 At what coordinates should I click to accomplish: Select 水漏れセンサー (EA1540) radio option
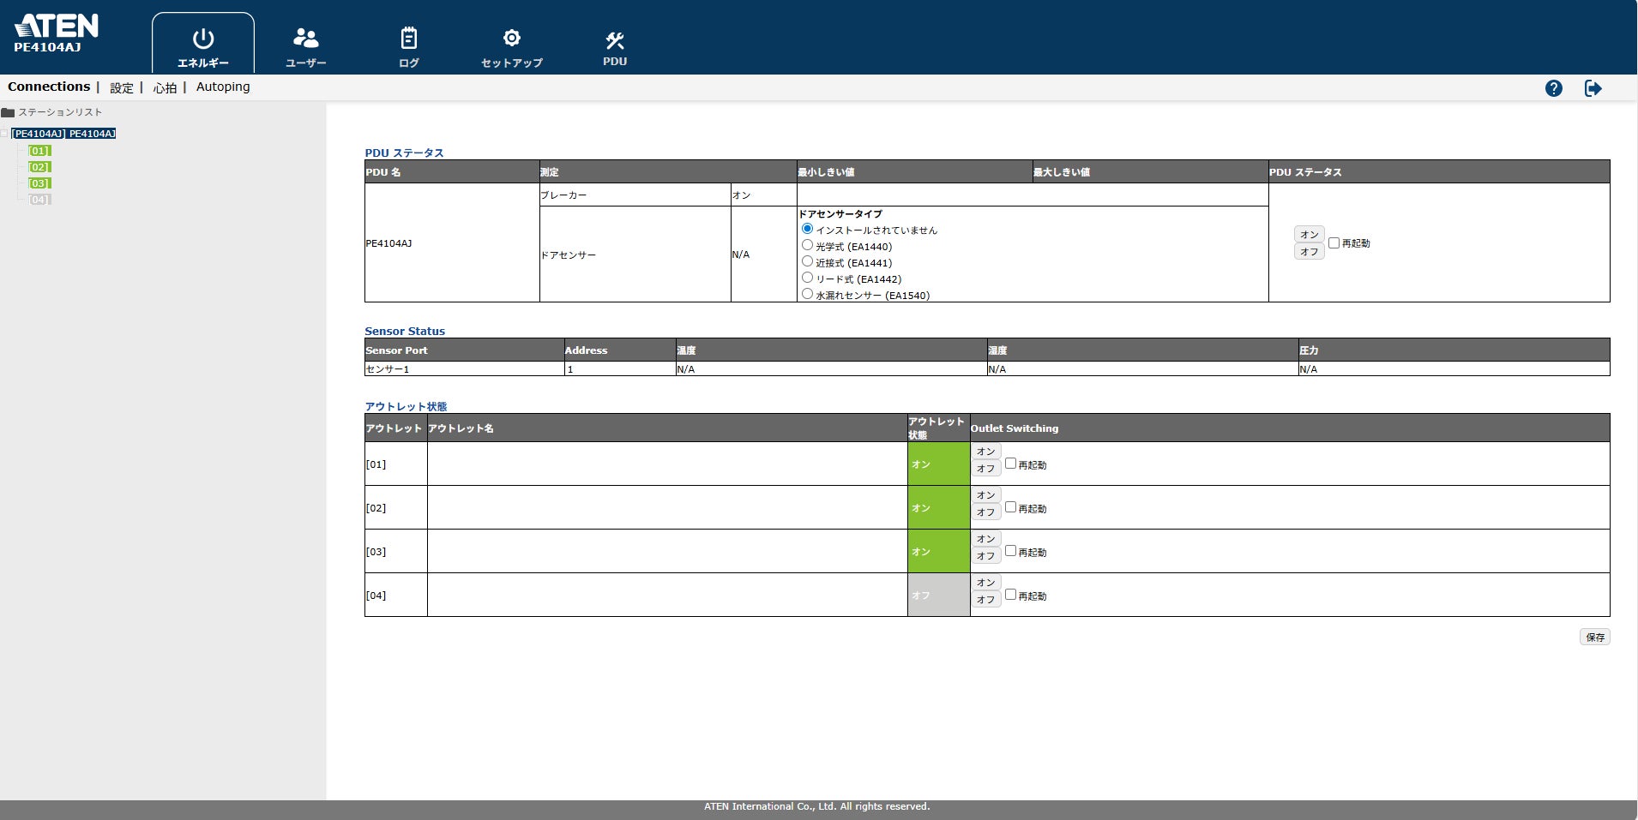pyautogui.click(x=807, y=294)
